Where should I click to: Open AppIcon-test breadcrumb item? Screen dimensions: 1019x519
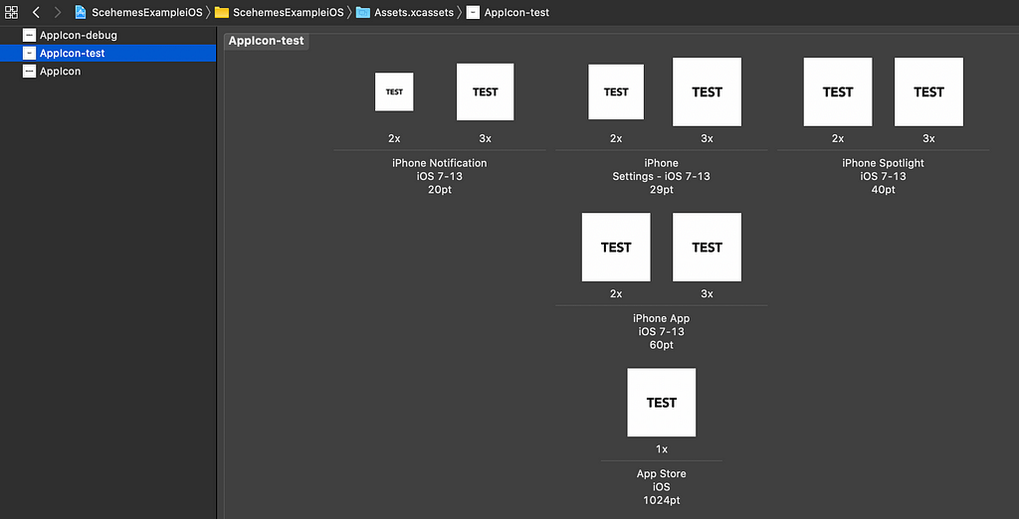pyautogui.click(x=516, y=12)
